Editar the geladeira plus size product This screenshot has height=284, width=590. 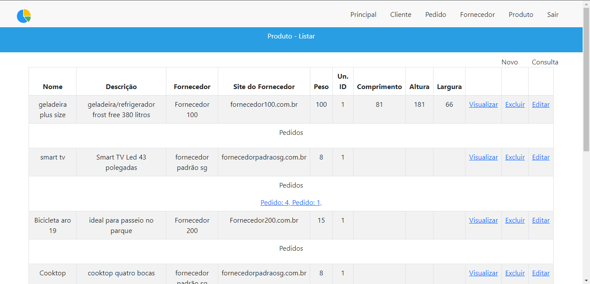(540, 104)
